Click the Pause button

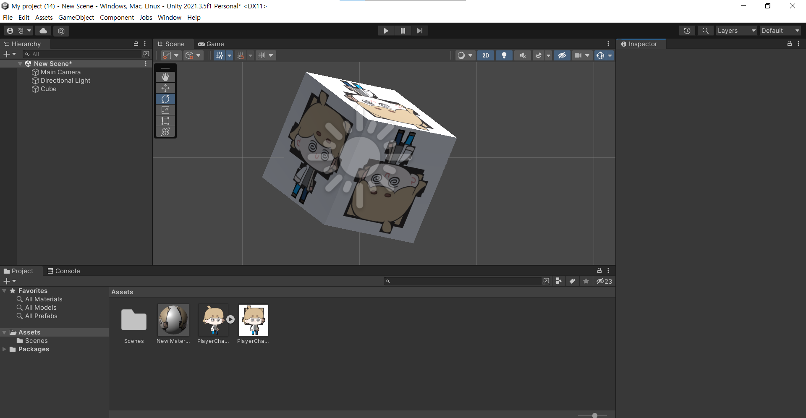pyautogui.click(x=403, y=31)
